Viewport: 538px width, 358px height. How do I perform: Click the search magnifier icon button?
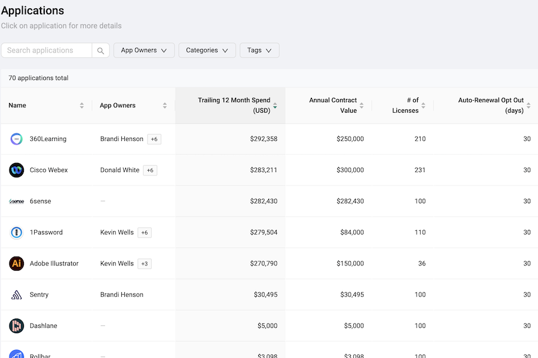pyautogui.click(x=101, y=51)
